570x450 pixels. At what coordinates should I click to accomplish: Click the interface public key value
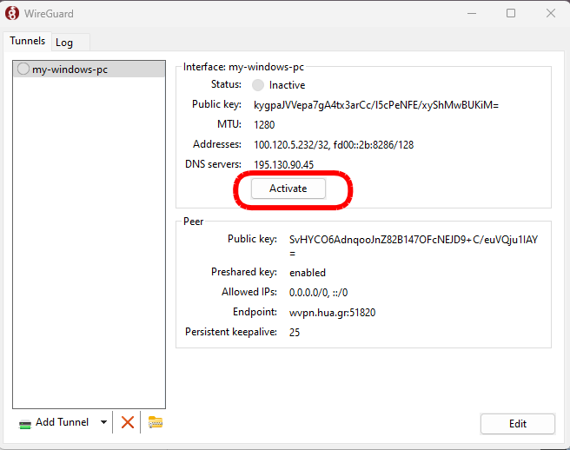click(375, 105)
